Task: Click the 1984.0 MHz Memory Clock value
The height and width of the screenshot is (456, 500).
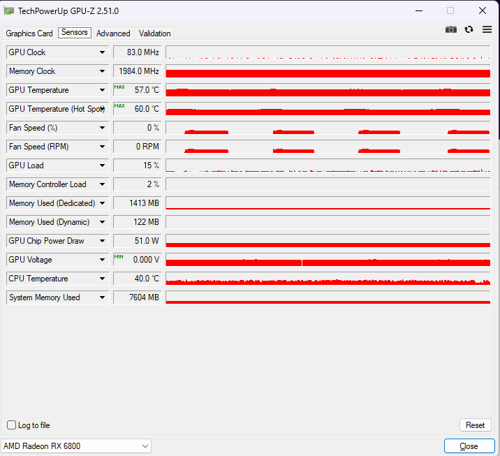Action: (x=138, y=71)
